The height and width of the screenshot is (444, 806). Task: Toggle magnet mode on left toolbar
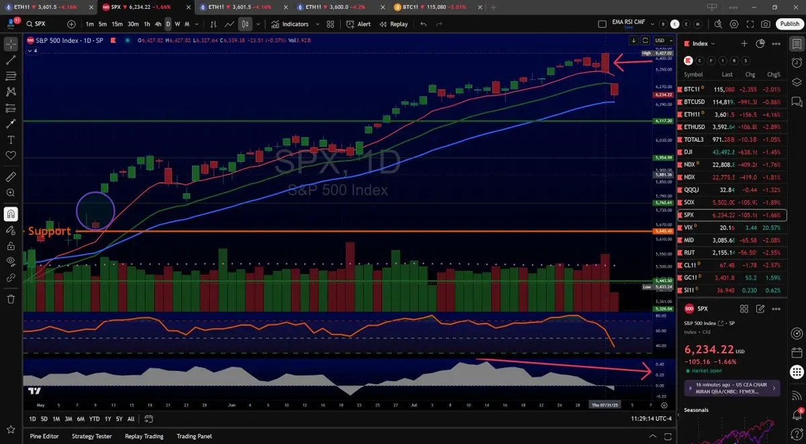(x=11, y=214)
